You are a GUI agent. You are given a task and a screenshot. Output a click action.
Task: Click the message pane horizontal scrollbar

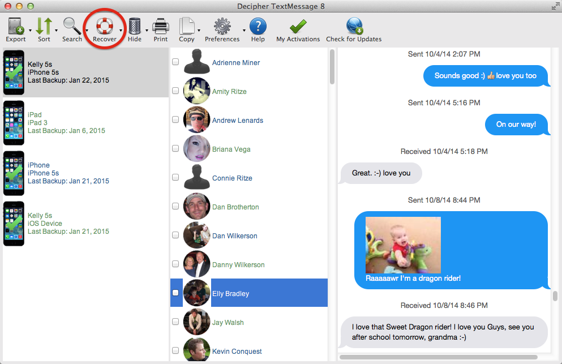pyautogui.click(x=439, y=357)
